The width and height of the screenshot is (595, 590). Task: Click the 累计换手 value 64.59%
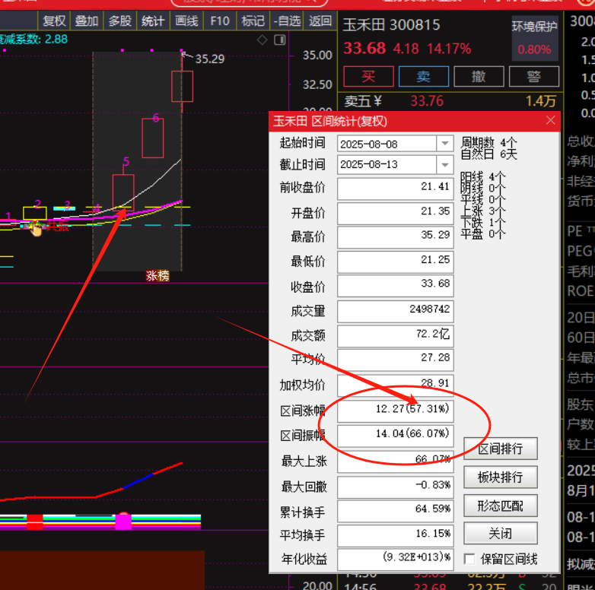(396, 510)
